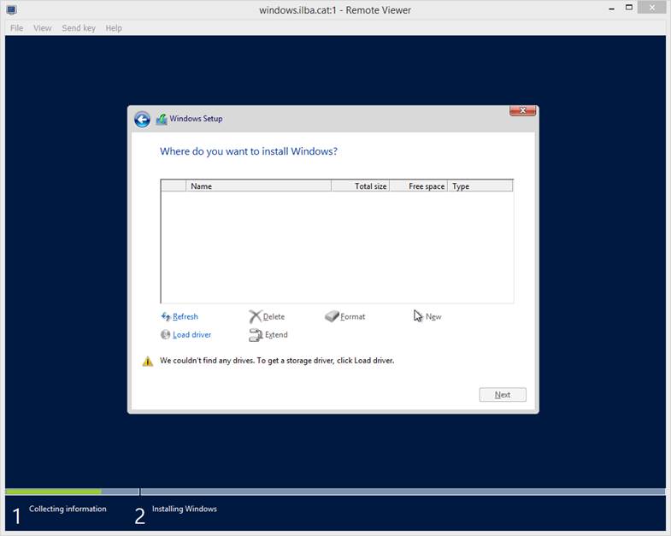Open the Load driver link
Viewport: 671px width, 536px height.
[191, 335]
